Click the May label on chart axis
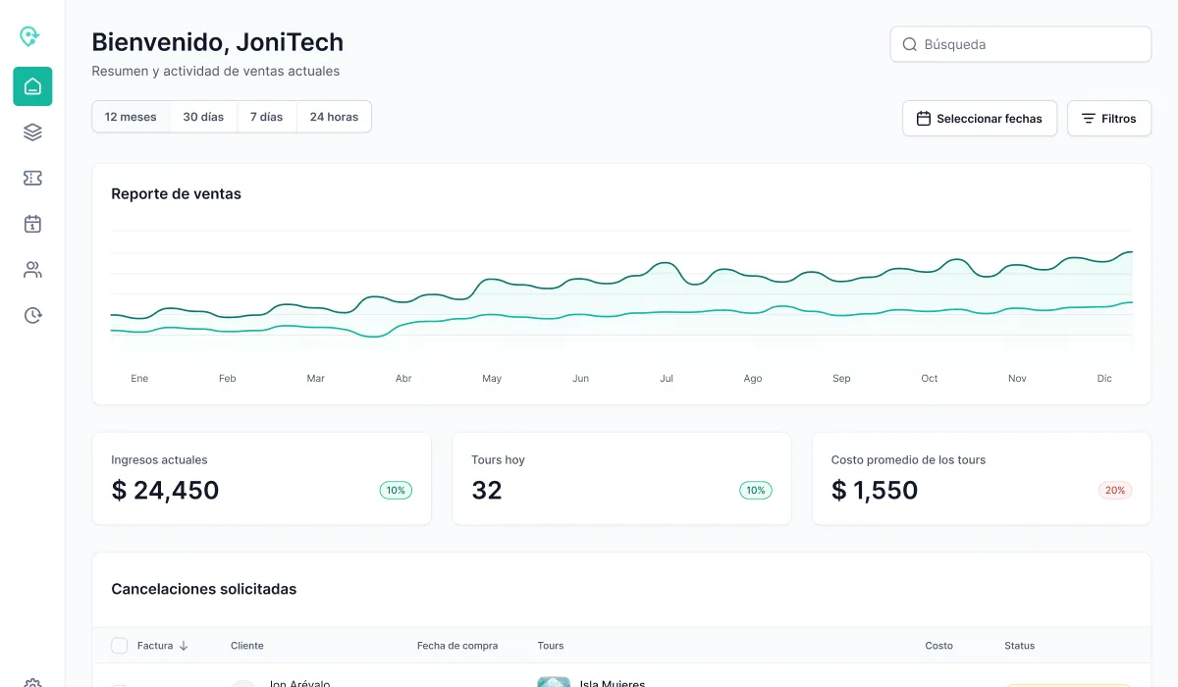Screen dimensions: 1178x687 click(x=492, y=379)
